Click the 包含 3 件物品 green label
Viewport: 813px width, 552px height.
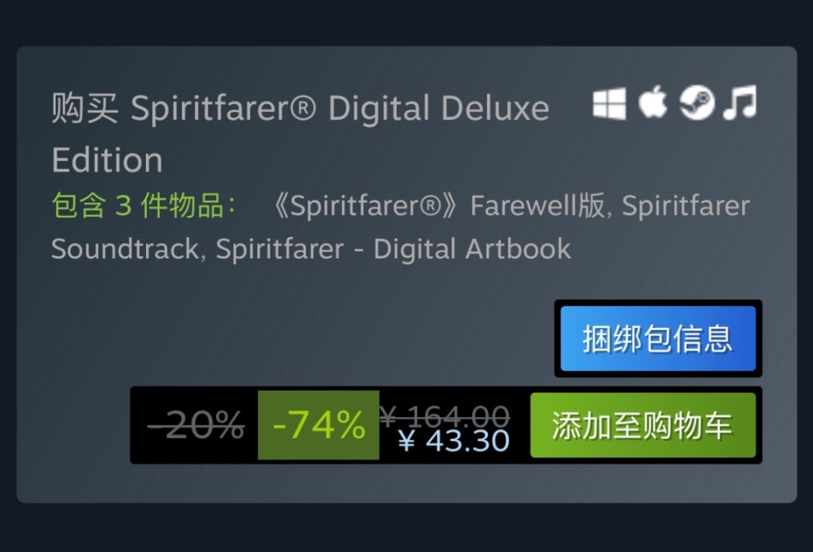(x=144, y=206)
